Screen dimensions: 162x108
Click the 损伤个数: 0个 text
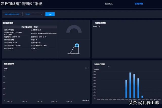(36, 43)
